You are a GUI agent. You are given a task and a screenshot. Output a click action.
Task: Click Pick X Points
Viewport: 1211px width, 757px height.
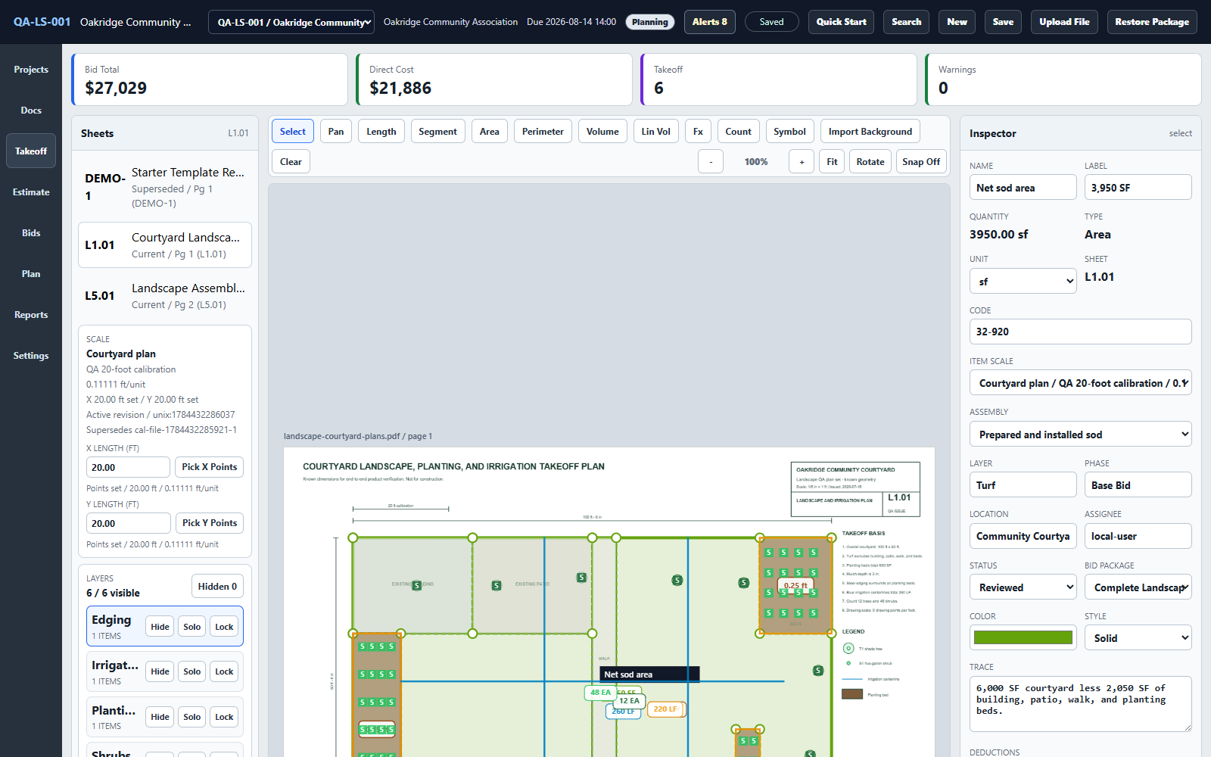point(210,467)
